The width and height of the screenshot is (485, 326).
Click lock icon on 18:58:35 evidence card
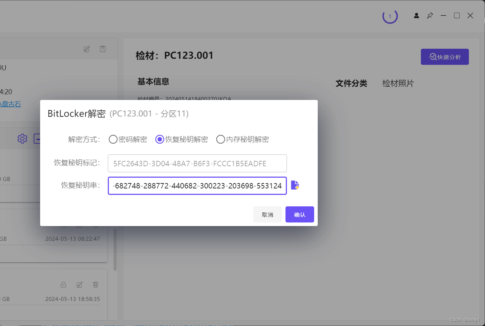pyautogui.click(x=63, y=284)
